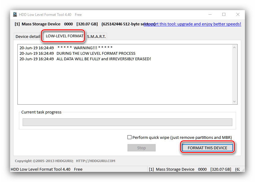
Task: Select the IRREVERSIBLY ERASED log line
Action: [85, 59]
